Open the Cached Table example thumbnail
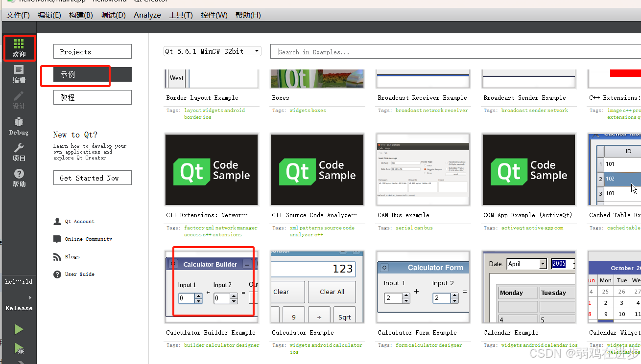Viewport: 641px width, 364px height. click(615, 169)
